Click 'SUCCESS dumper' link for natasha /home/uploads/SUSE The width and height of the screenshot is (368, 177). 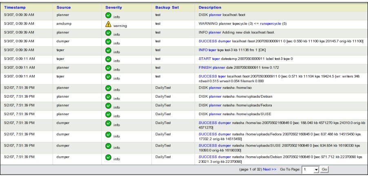coord(215,146)
